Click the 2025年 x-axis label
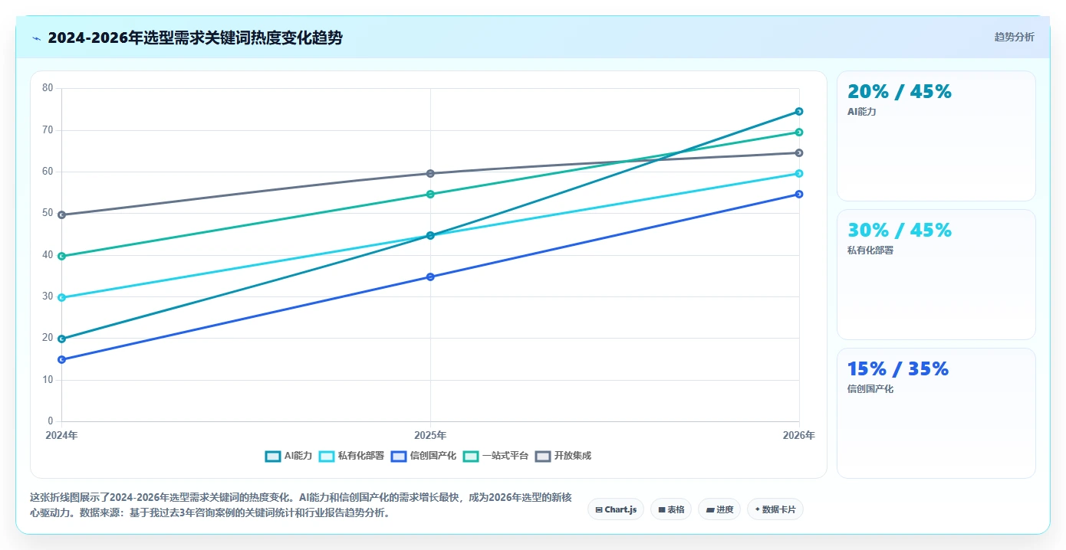This screenshot has width=1066, height=550. click(x=430, y=436)
